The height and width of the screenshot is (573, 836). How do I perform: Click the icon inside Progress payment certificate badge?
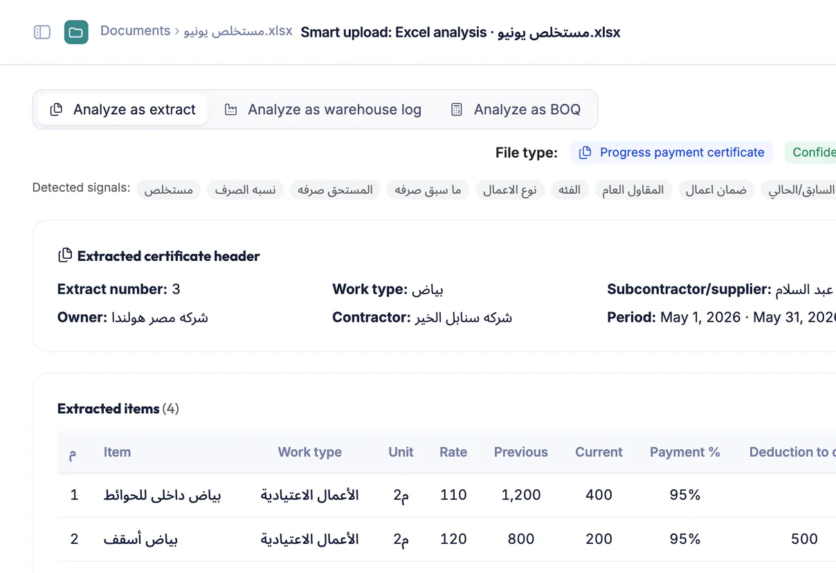tap(585, 152)
